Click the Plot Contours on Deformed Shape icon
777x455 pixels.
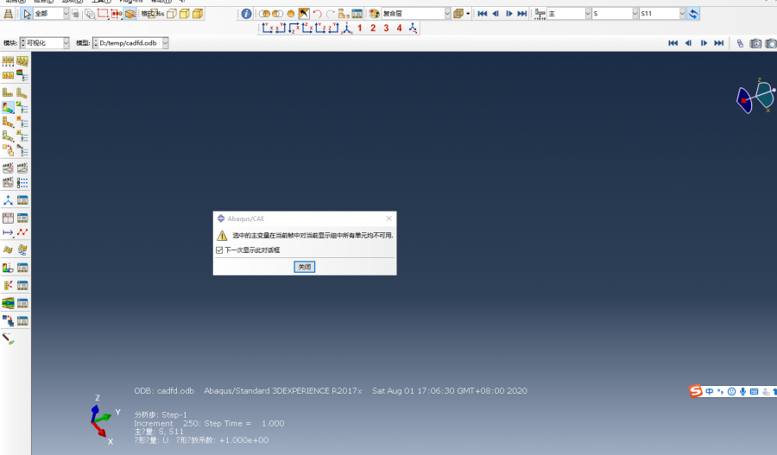pos(8,107)
